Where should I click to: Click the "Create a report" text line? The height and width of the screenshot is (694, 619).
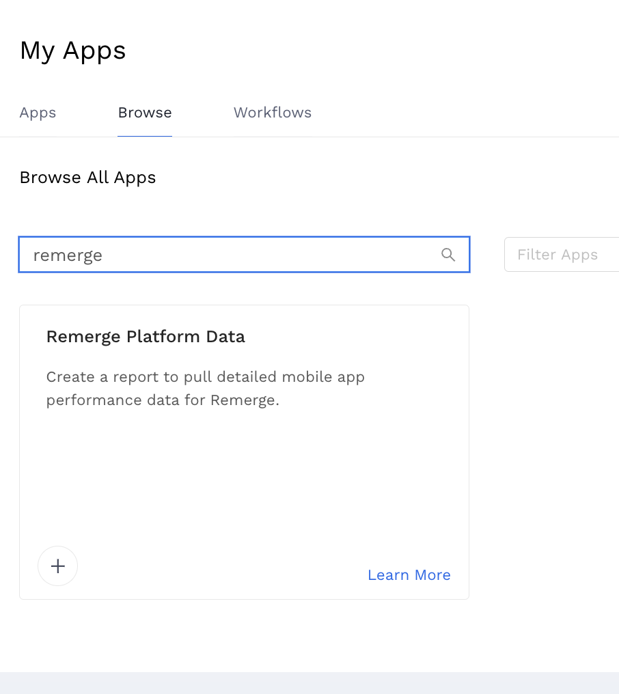point(205,377)
